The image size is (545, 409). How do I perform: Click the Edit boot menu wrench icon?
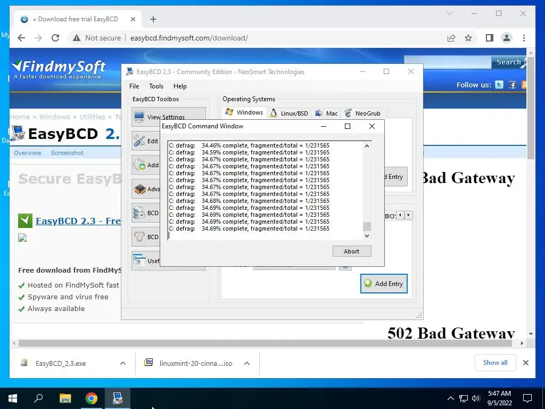(139, 141)
